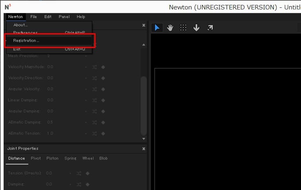Click keyframe diamond for Velocity Magnitude

(x=103, y=67)
